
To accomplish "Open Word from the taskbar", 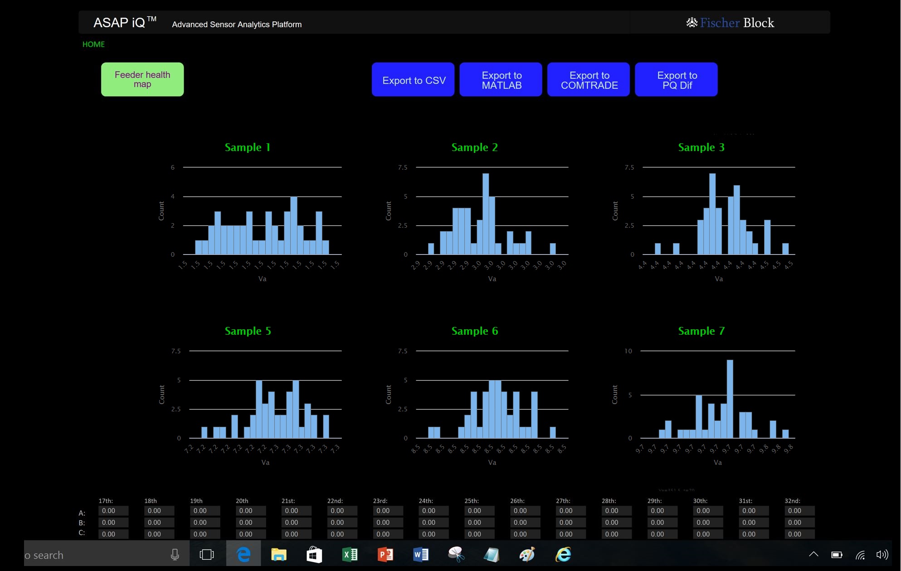I will point(420,554).
